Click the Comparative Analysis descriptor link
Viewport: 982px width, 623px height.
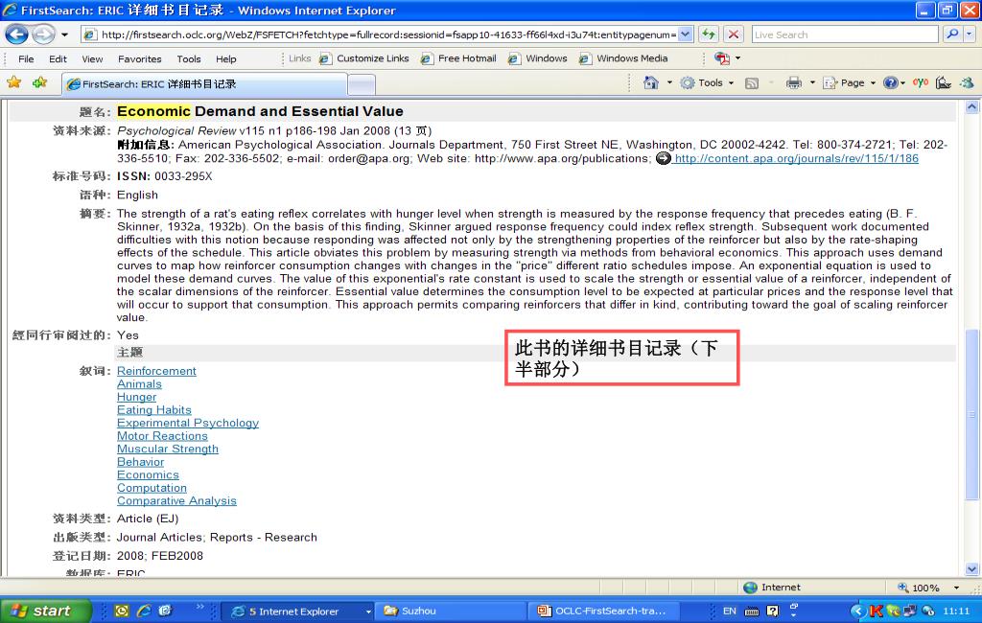pyautogui.click(x=176, y=501)
